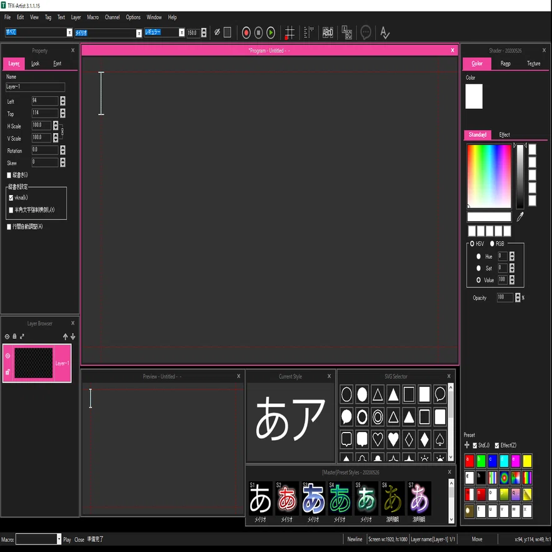Select the filled speech bubble SVG shape
Image resolution: width=552 pixels, height=552 pixels.
[x=346, y=417]
